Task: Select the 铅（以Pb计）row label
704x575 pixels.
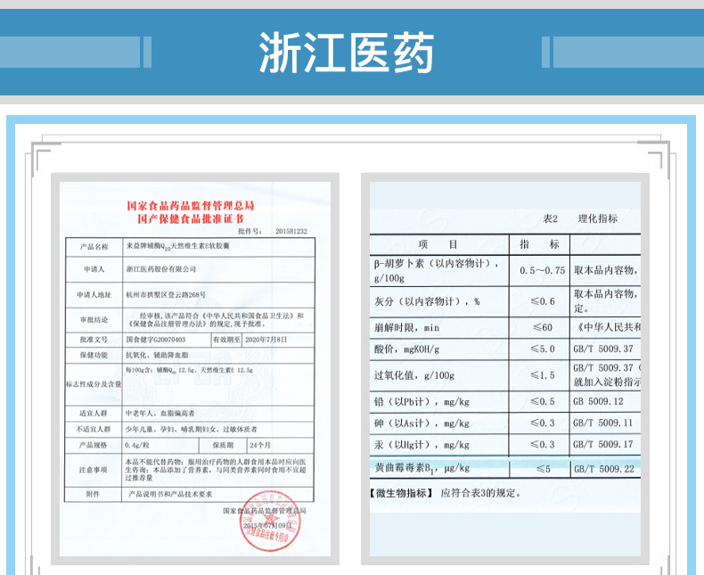Action: coord(422,401)
